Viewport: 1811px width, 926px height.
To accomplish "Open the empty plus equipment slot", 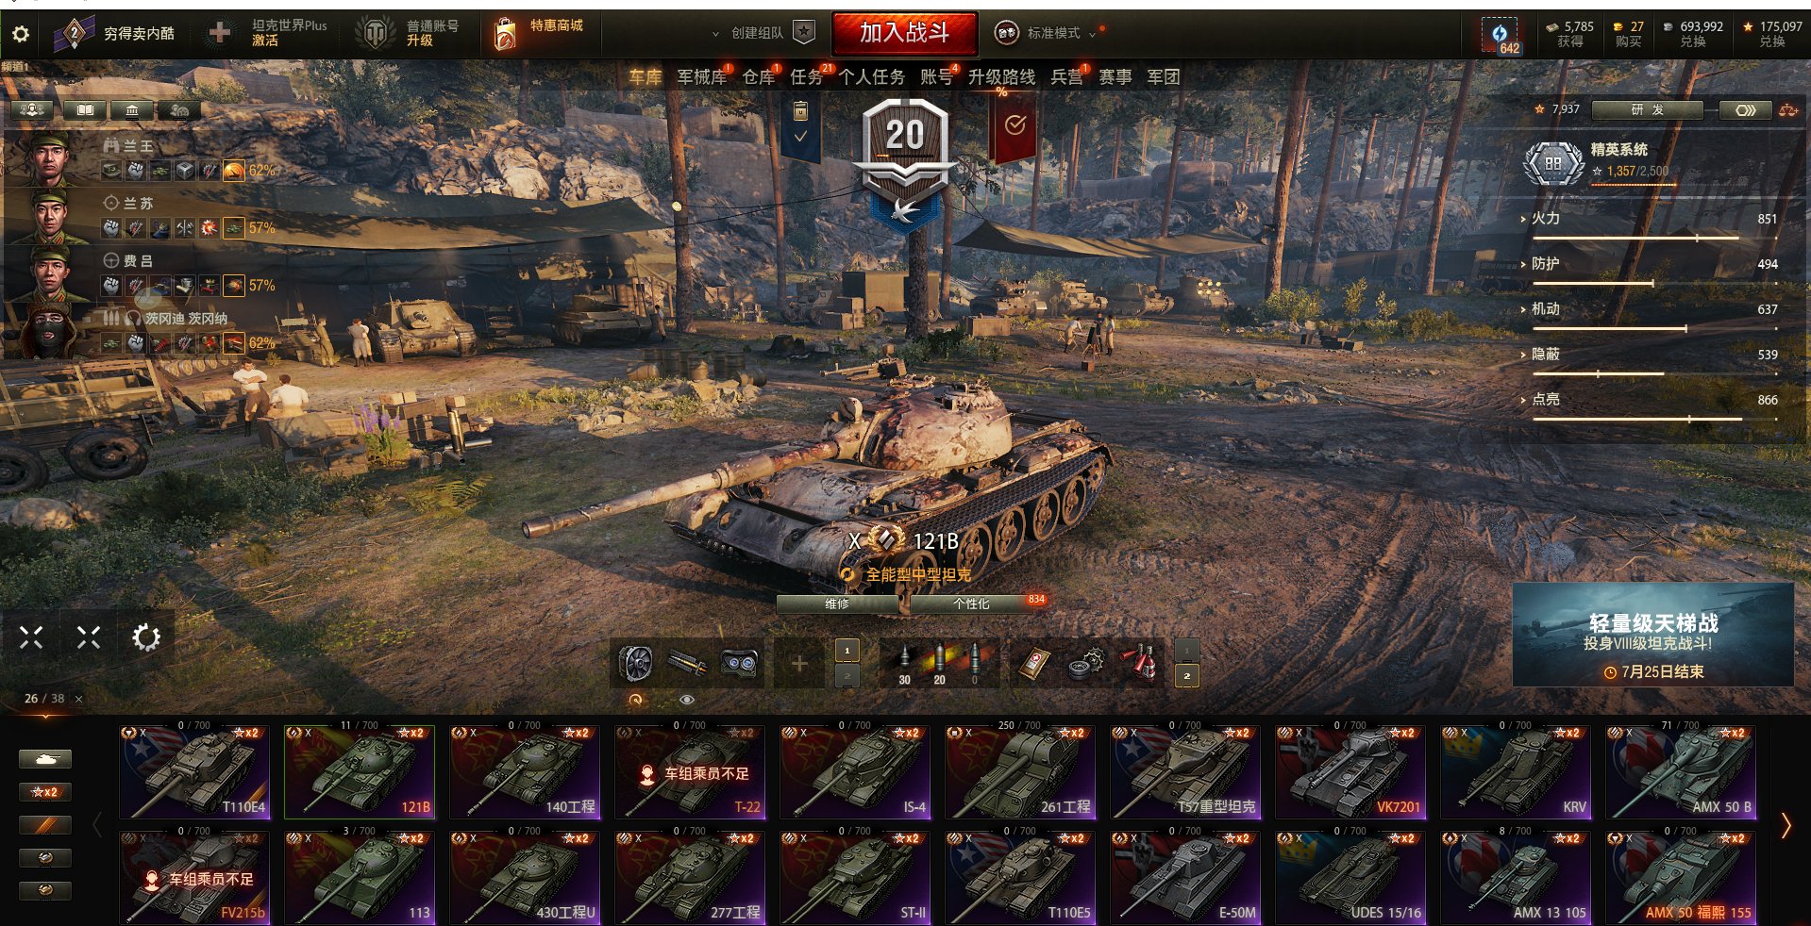I will tap(798, 664).
